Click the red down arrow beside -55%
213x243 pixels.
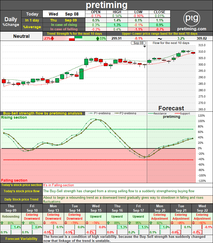pos(45,223)
